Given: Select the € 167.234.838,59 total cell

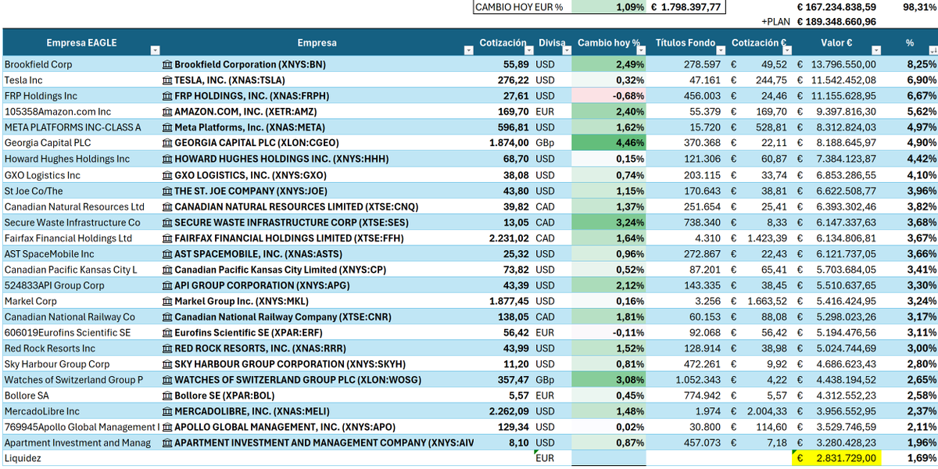Looking at the screenshot, I should (x=836, y=7).
